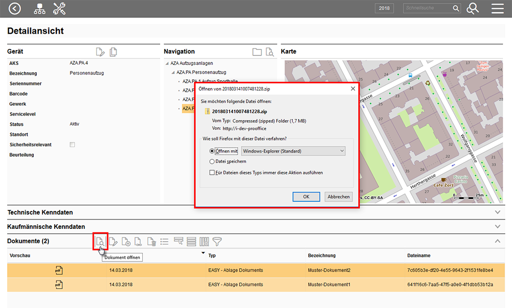The height and width of the screenshot is (308, 512).
Task: Click the edit document pencil icon in Dokumente
Action: (x=113, y=241)
